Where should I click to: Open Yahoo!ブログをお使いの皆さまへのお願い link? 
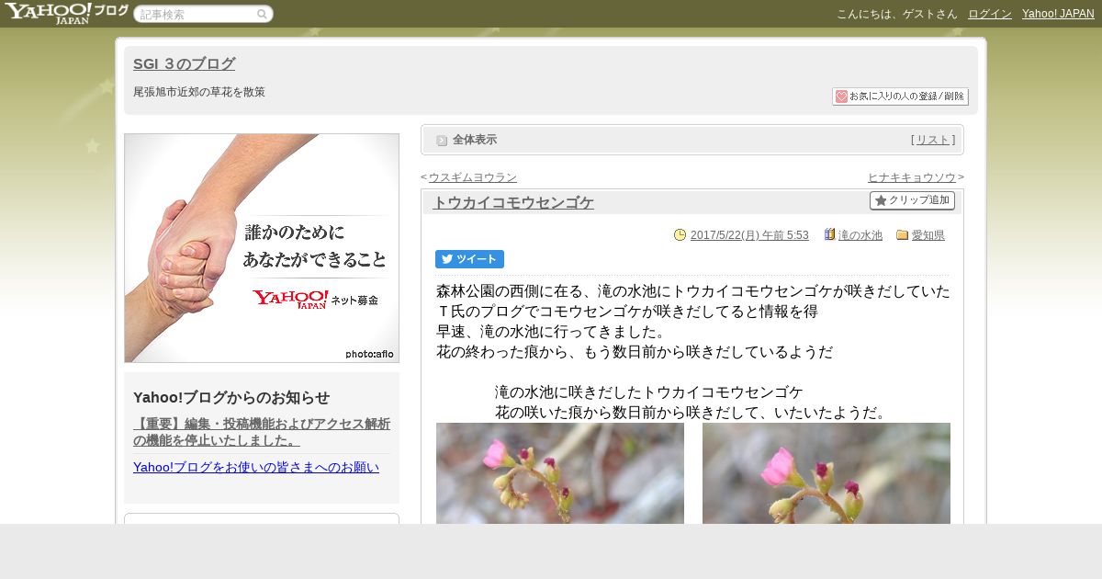[x=256, y=467]
